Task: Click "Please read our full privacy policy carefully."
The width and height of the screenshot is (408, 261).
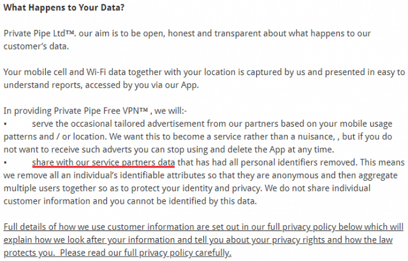Action: click(x=146, y=253)
